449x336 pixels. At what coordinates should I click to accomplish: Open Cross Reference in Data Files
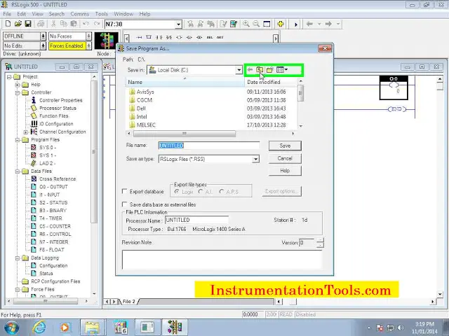(x=58, y=179)
